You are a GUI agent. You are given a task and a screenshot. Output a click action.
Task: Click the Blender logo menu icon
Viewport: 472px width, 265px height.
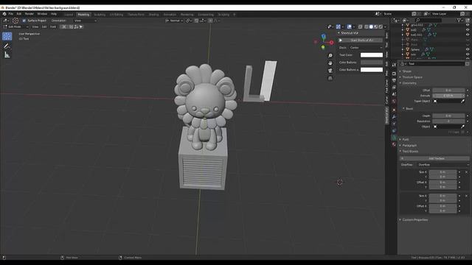[x=4, y=14]
